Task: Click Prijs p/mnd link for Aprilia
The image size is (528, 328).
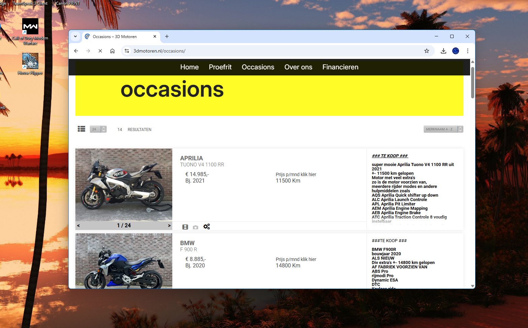Action: click(x=296, y=174)
